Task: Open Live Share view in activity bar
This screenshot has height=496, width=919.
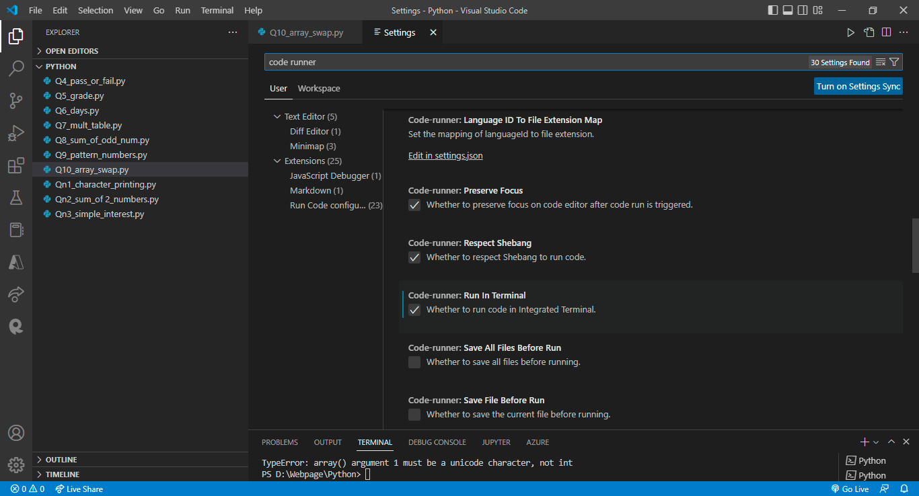Action: pyautogui.click(x=16, y=294)
